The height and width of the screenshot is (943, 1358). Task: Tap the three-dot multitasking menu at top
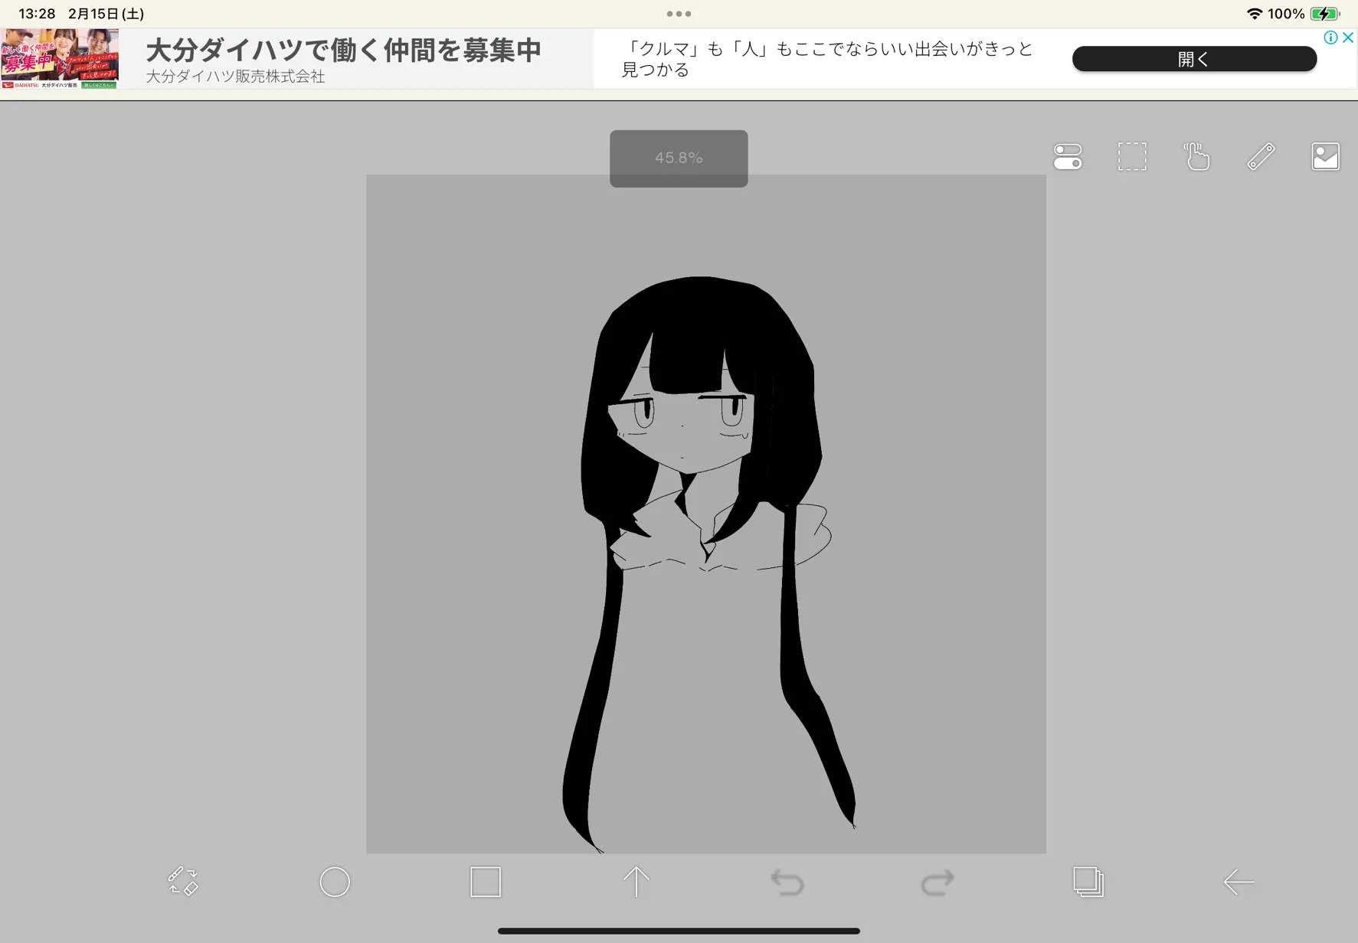click(x=679, y=14)
